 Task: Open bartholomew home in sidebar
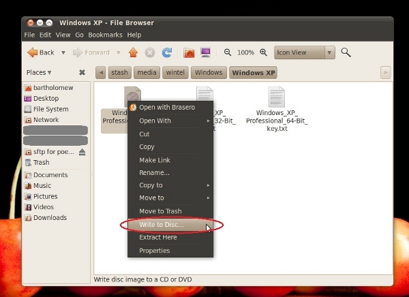click(56, 88)
